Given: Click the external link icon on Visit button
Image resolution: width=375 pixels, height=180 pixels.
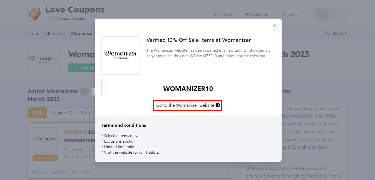Looking at the screenshot, I should point(75,67).
